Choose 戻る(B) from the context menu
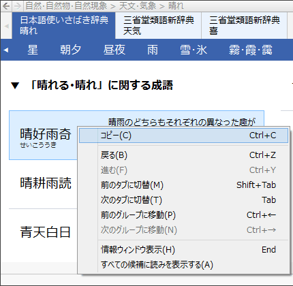 point(183,155)
